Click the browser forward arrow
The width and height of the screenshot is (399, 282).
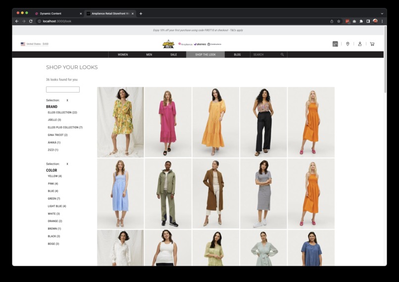24,21
